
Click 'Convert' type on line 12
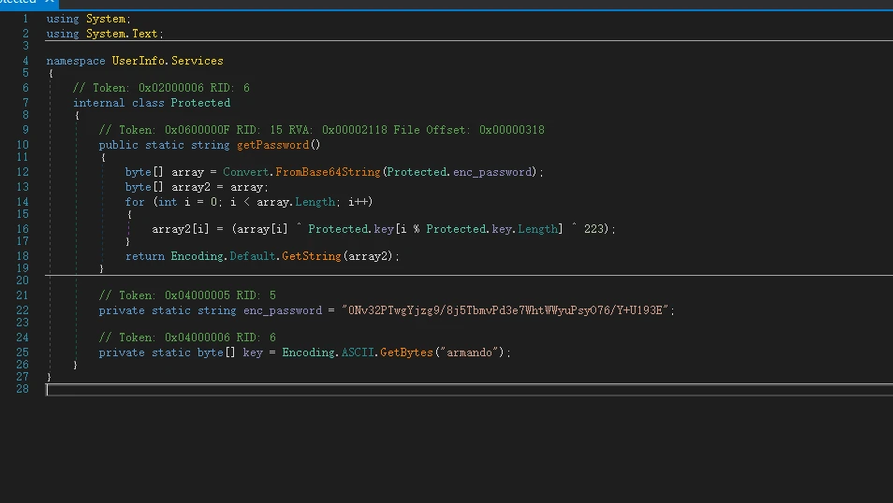[x=245, y=172]
